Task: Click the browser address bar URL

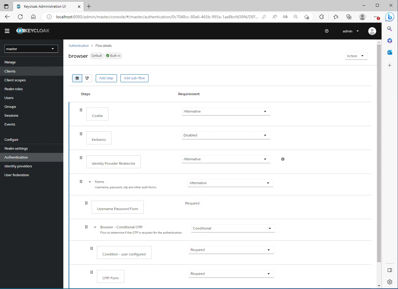Action: pos(157,17)
